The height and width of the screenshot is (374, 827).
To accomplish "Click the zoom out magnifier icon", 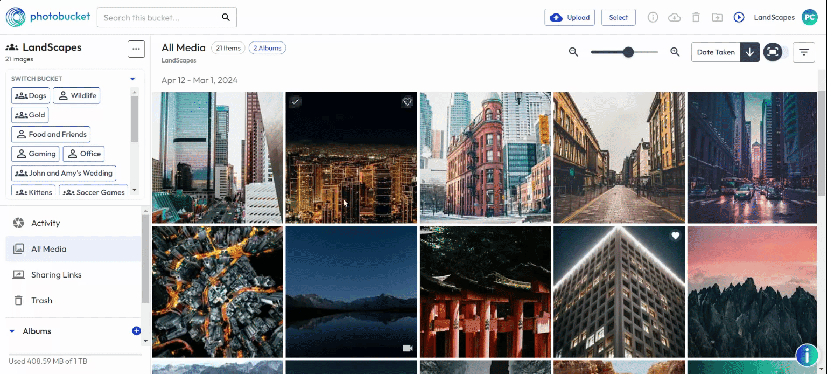I will (574, 52).
